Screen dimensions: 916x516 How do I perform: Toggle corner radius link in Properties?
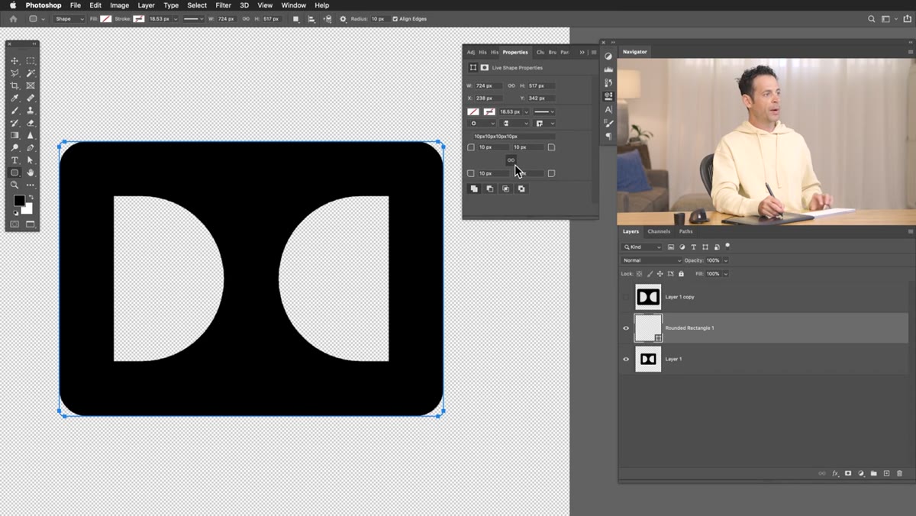coord(511,160)
